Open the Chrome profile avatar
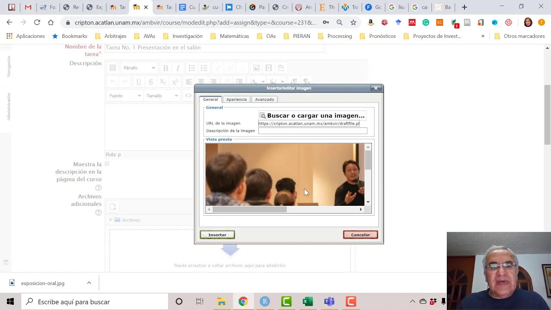This screenshot has width=551, height=310. (528, 22)
